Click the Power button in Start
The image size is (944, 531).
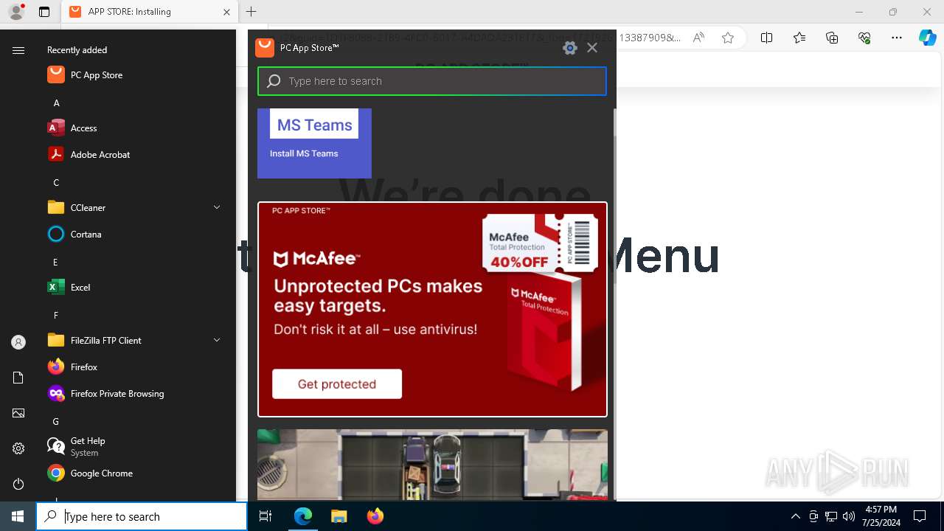pos(18,484)
